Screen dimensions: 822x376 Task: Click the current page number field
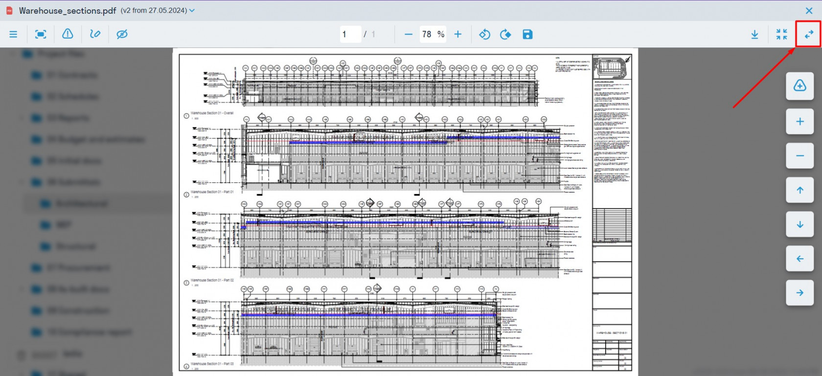point(350,34)
